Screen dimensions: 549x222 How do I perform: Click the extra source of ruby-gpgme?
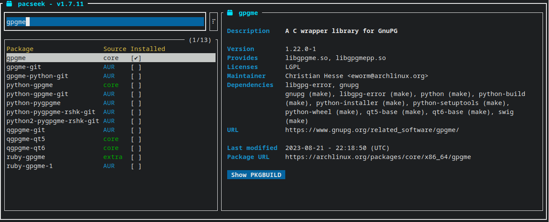pos(113,157)
